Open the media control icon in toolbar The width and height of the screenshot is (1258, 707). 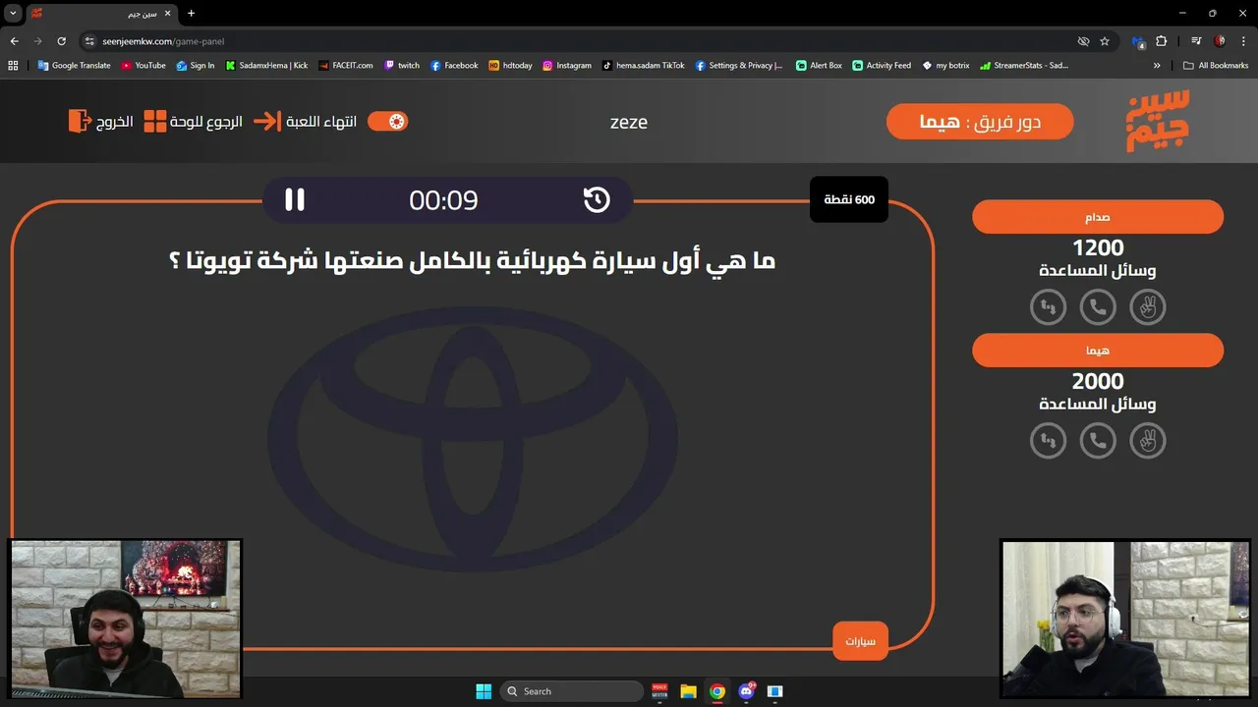[x=1196, y=41]
